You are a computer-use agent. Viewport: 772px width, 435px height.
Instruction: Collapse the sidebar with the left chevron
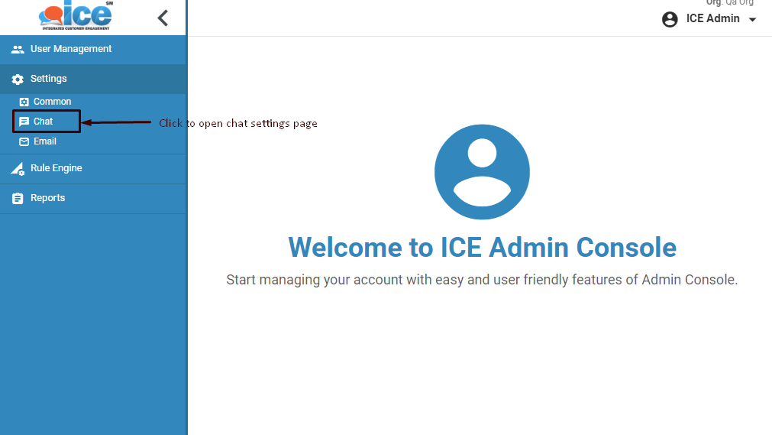163,18
